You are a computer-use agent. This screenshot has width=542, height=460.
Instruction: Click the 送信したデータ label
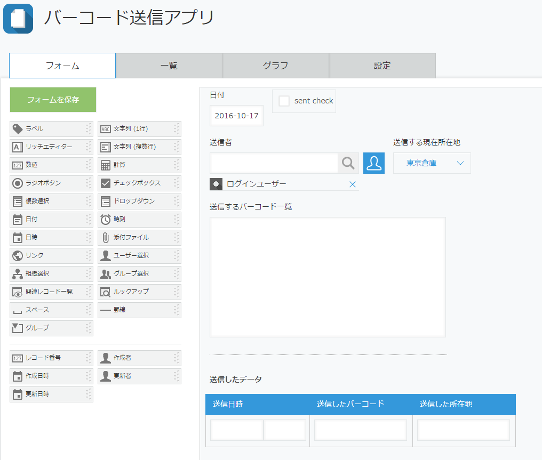point(236,380)
